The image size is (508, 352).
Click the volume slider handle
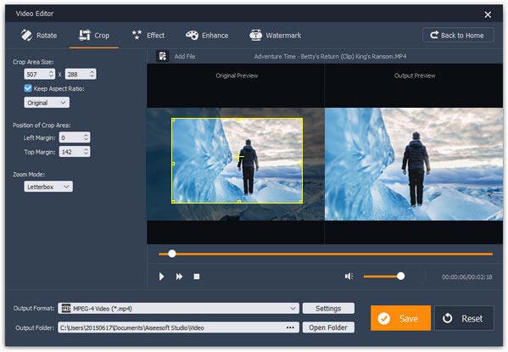click(401, 277)
